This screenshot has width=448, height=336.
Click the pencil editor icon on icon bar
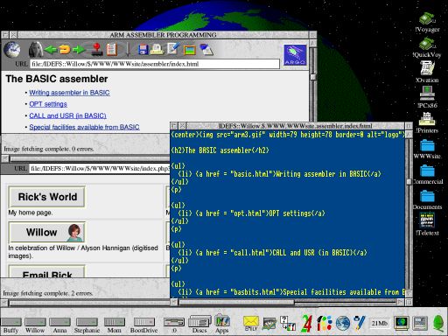(x=359, y=323)
